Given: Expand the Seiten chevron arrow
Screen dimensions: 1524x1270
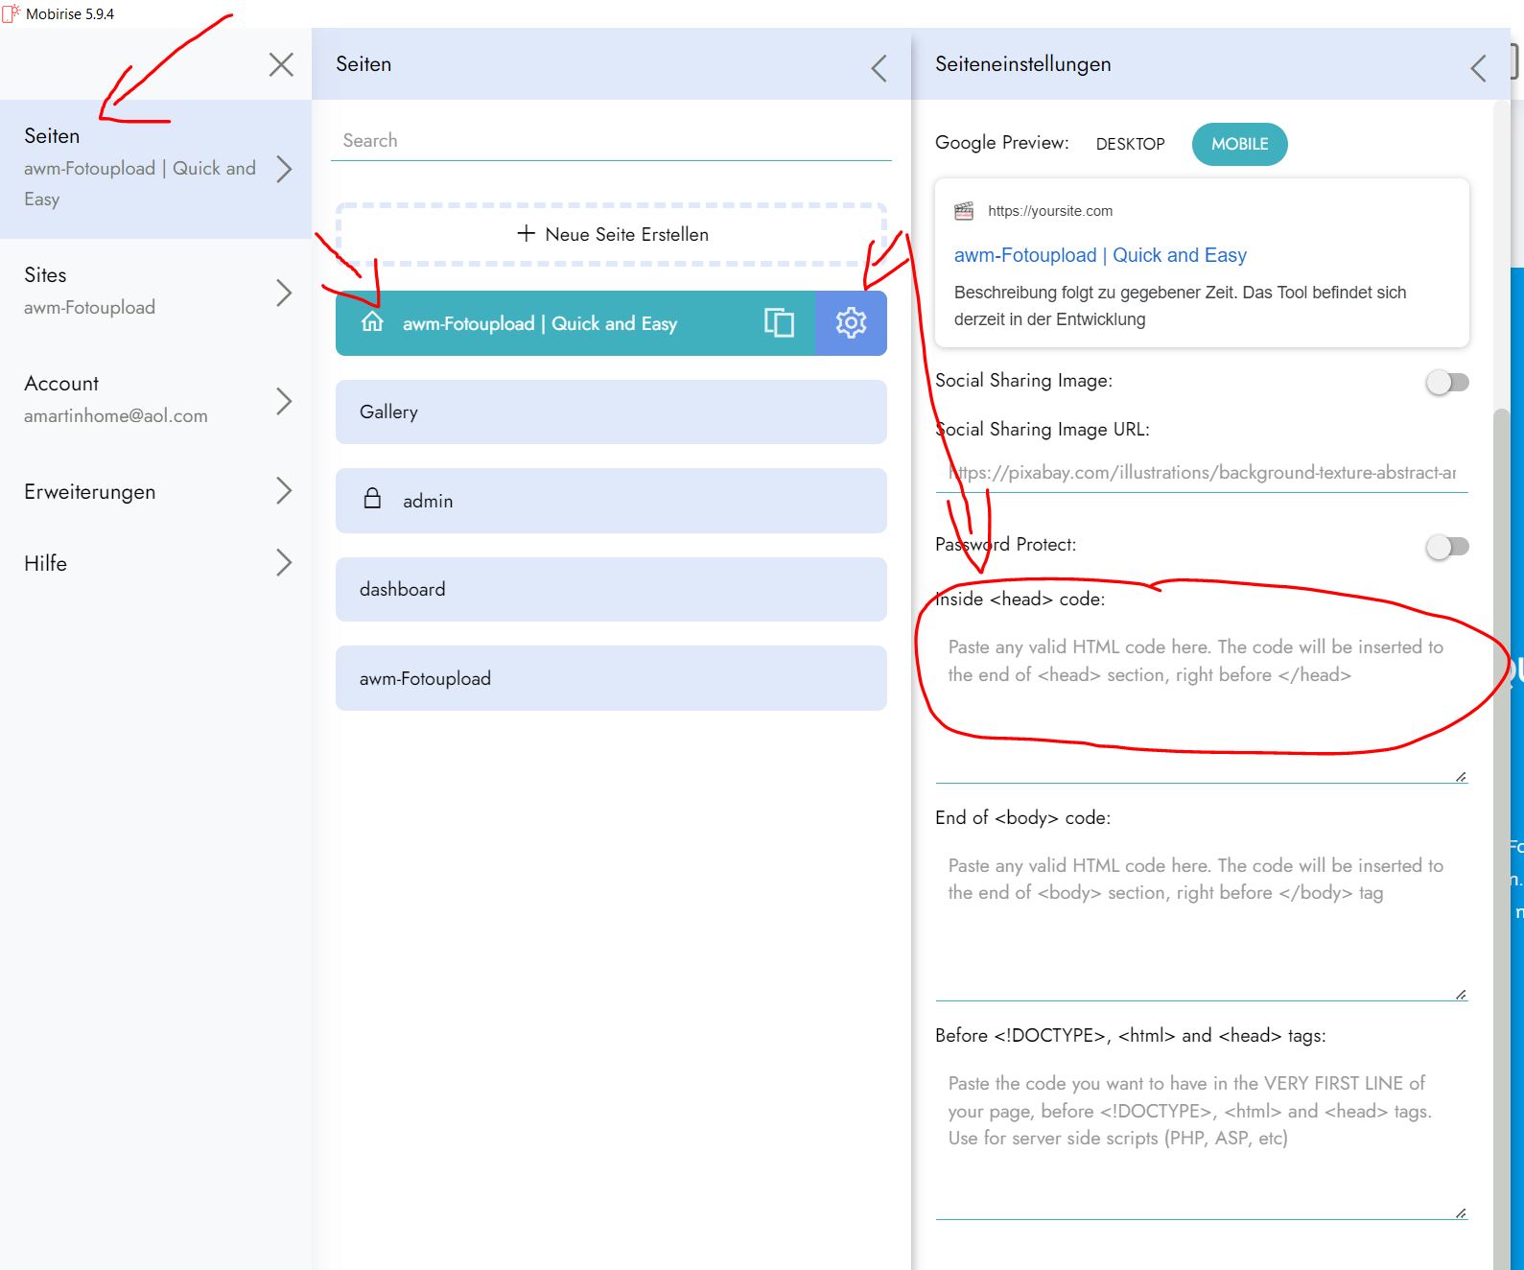Looking at the screenshot, I should [284, 169].
